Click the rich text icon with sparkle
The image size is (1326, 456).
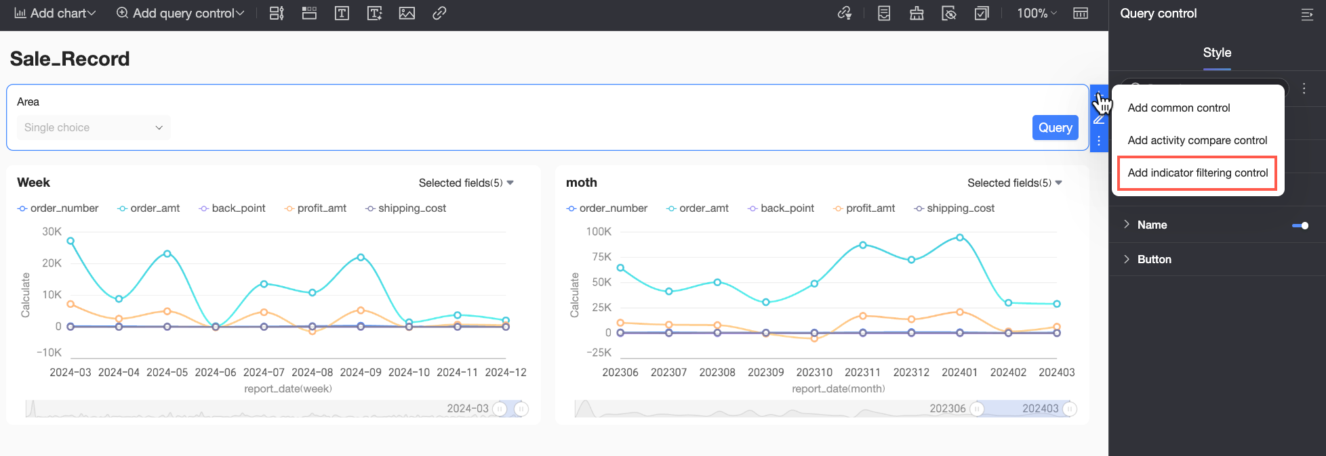coord(374,14)
